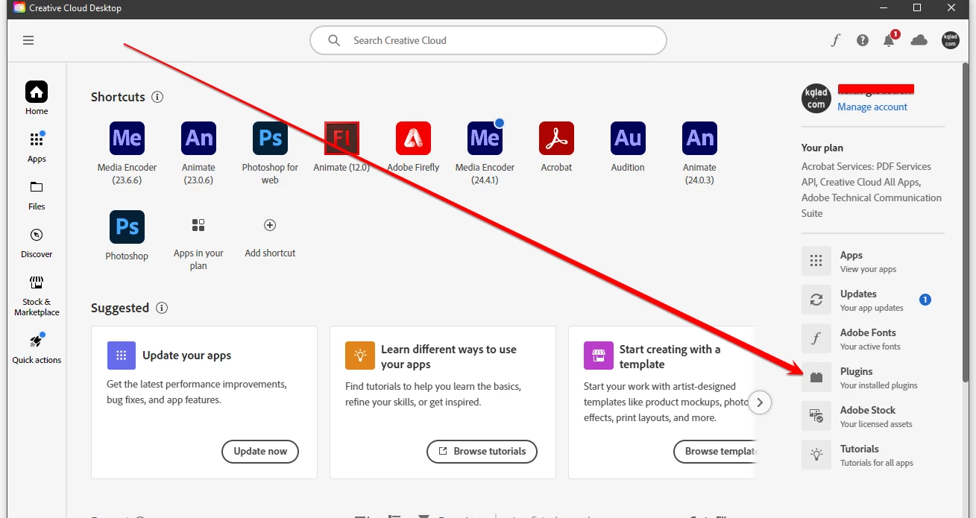The image size is (976, 518).
Task: Click in Search Creative Cloud field
Action: (x=488, y=40)
